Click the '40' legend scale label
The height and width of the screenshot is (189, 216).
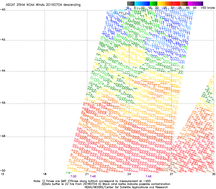pos(187,8)
